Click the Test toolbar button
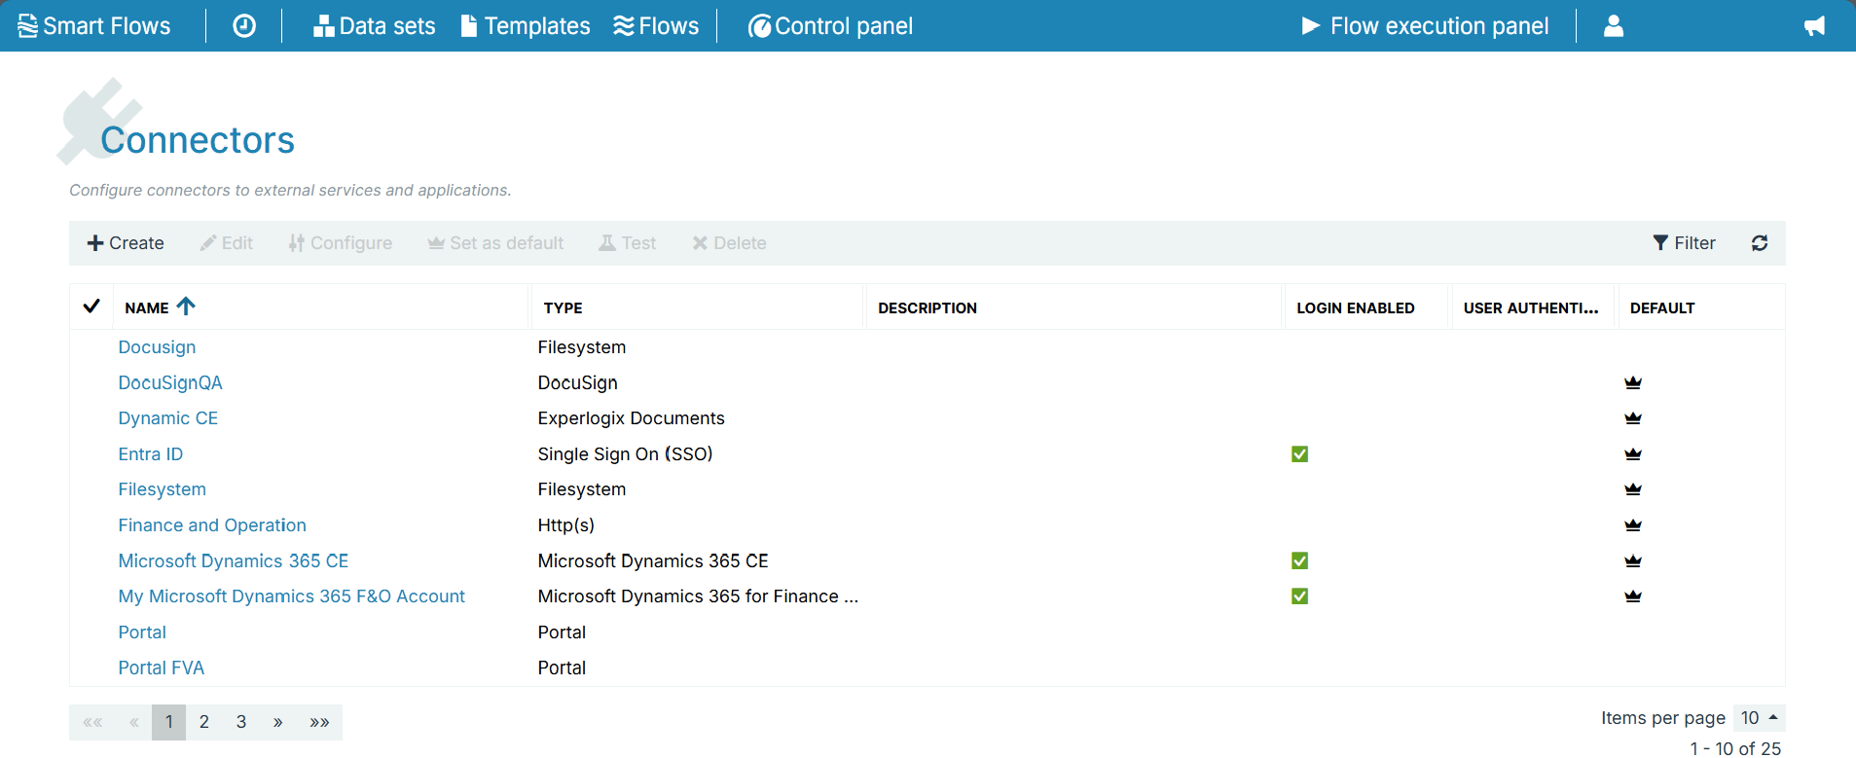 (x=628, y=243)
